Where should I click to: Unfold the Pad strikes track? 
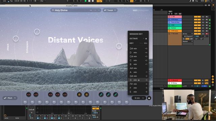tap(169, 23)
